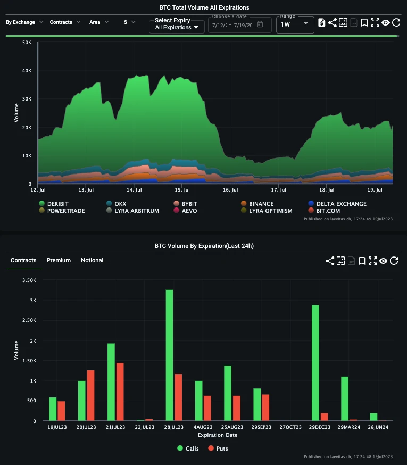This screenshot has height=465, width=407.
Task: Share the Volume By Expiration chart
Action: coord(330,261)
